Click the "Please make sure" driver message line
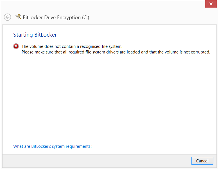Image resolution: width=219 pixels, height=170 pixels. point(116,52)
